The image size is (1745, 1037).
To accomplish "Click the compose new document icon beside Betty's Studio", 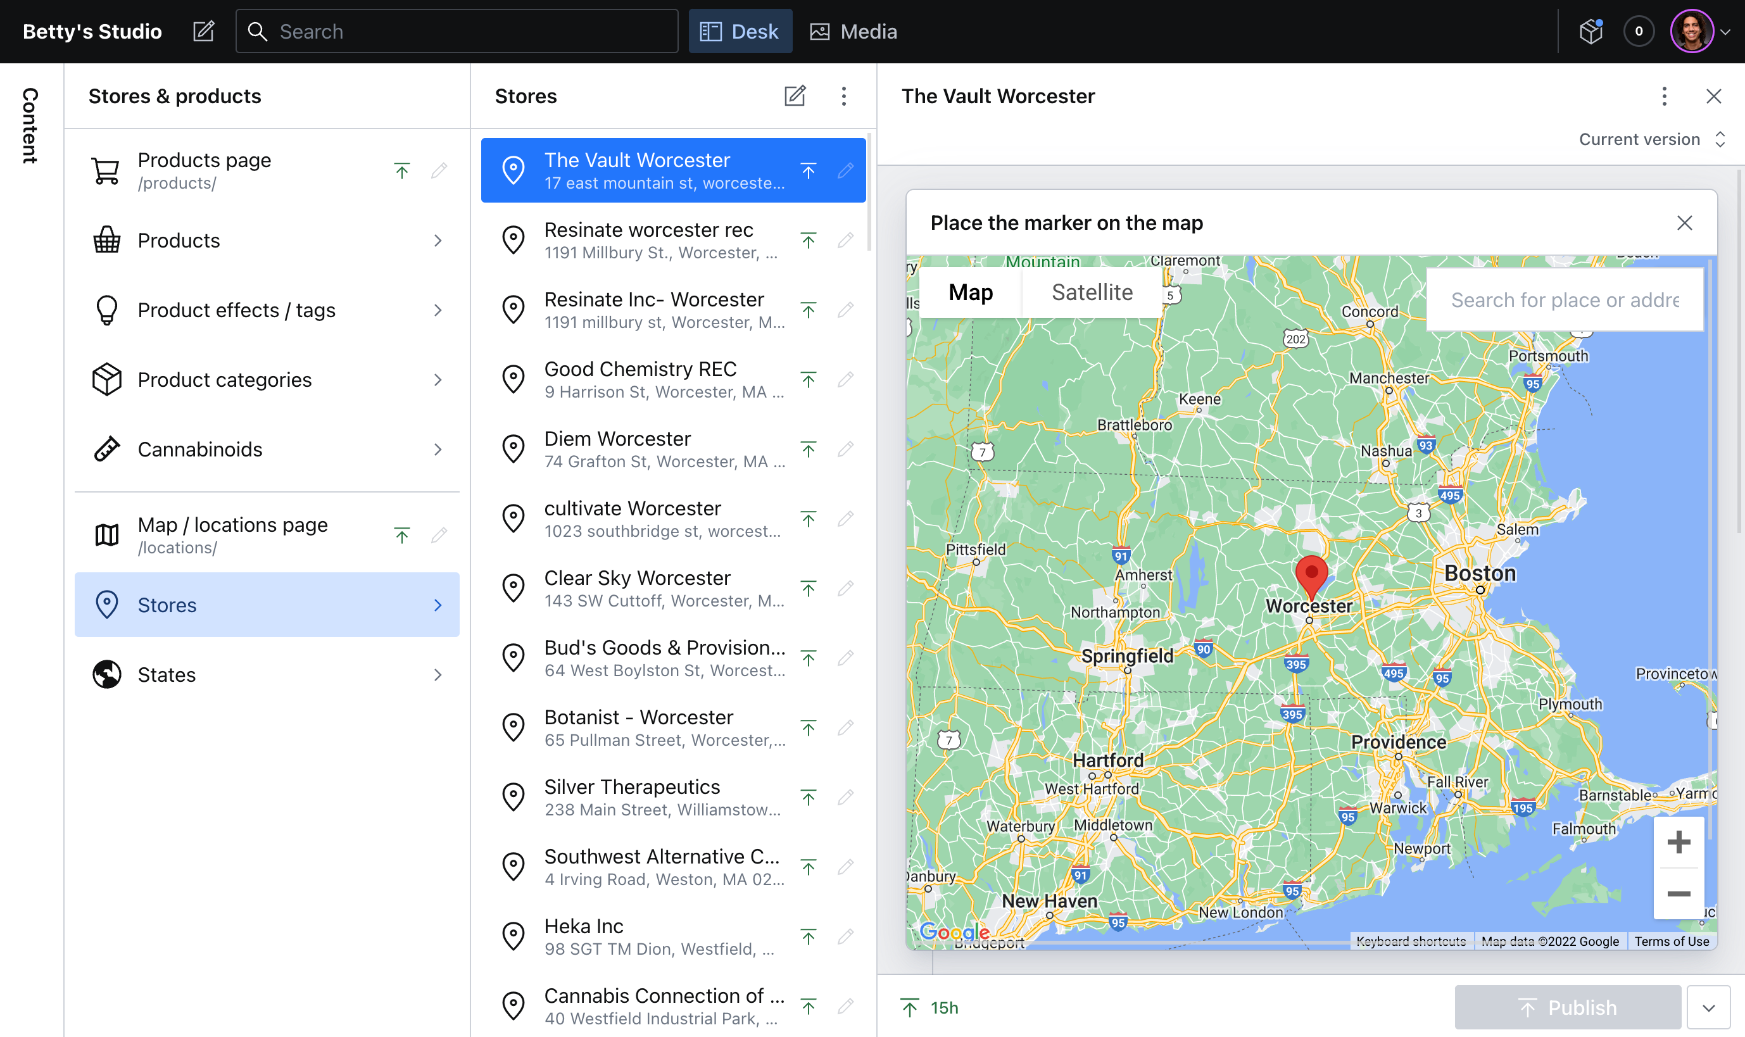I will click(x=203, y=32).
